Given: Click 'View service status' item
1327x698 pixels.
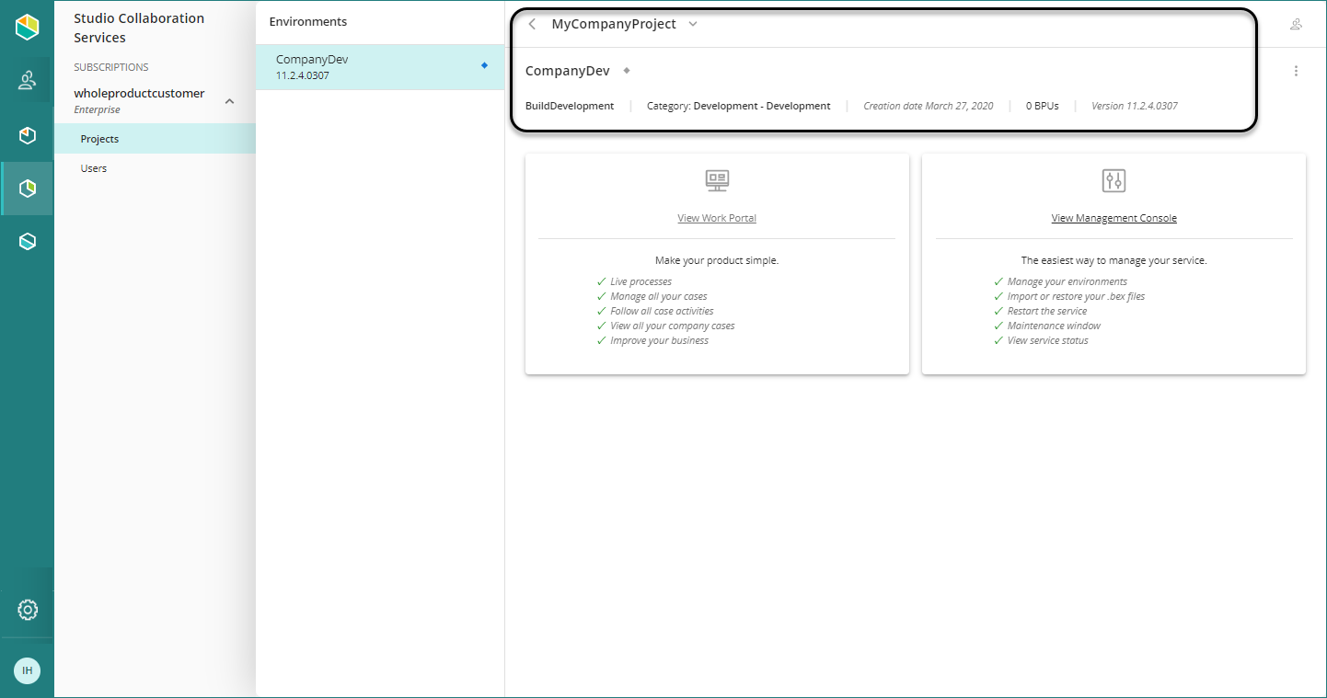Looking at the screenshot, I should (x=1048, y=340).
